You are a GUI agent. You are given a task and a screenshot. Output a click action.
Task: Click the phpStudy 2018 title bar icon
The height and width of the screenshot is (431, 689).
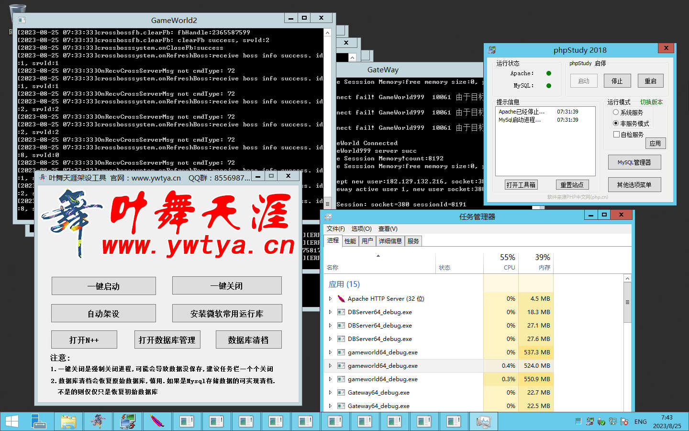pyautogui.click(x=492, y=50)
